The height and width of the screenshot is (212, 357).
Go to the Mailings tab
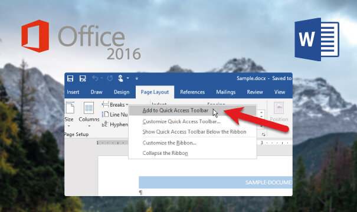(x=226, y=92)
